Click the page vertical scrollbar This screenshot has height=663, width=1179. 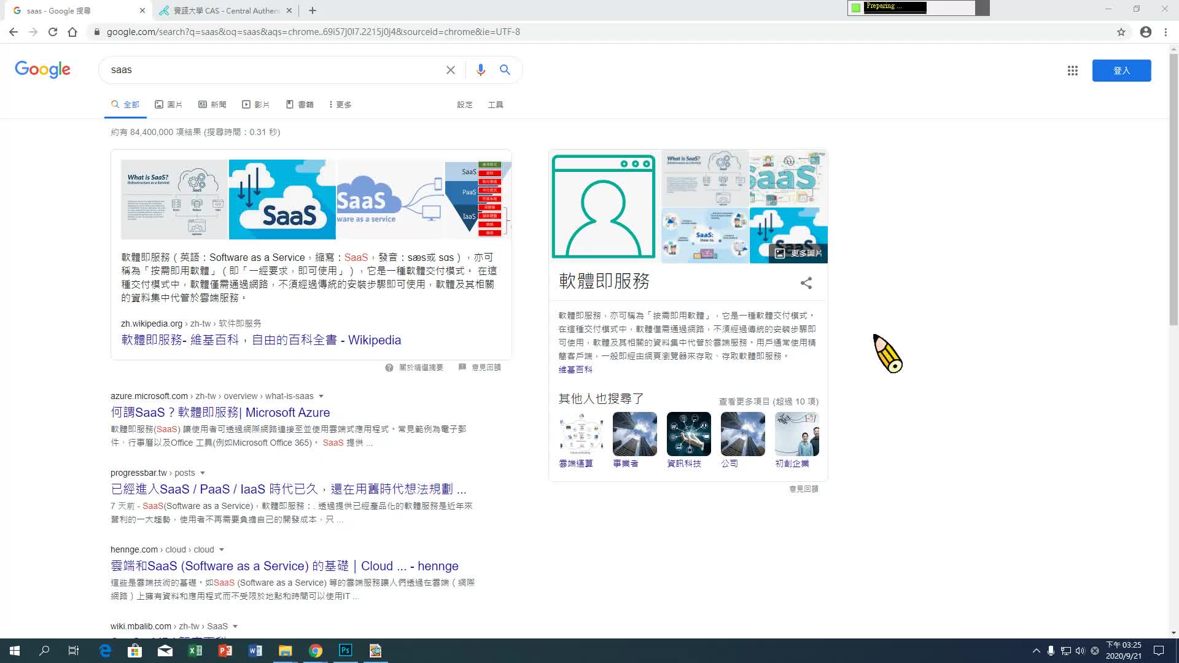[x=1173, y=189]
